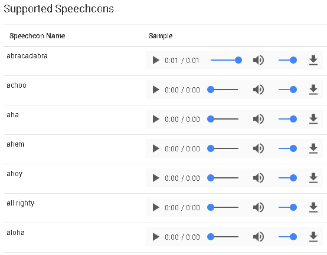Screen dimensions: 327x255
Task: Mute the aha sample audio
Action: point(259,119)
